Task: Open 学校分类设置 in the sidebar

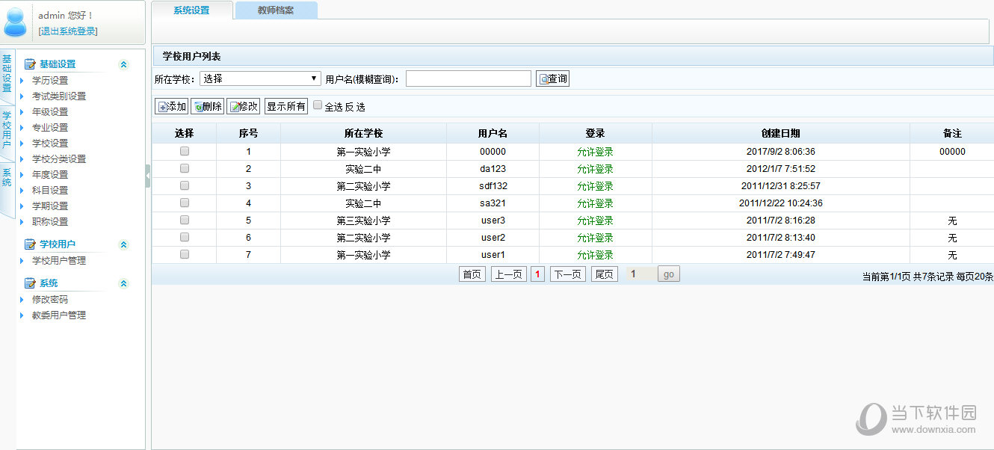Action: click(59, 159)
